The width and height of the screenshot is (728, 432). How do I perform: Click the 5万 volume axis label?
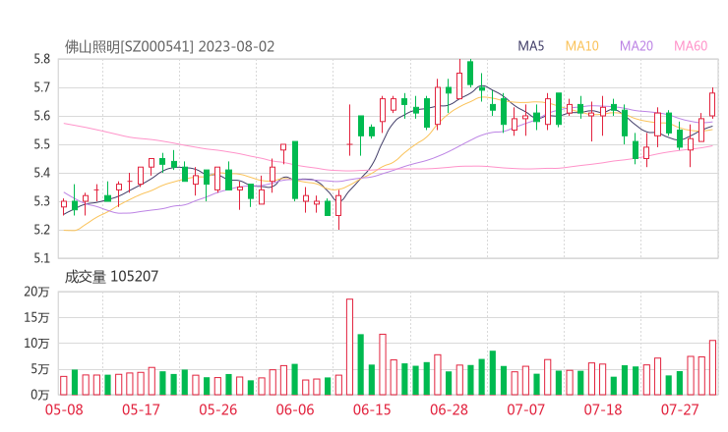pos(40,369)
